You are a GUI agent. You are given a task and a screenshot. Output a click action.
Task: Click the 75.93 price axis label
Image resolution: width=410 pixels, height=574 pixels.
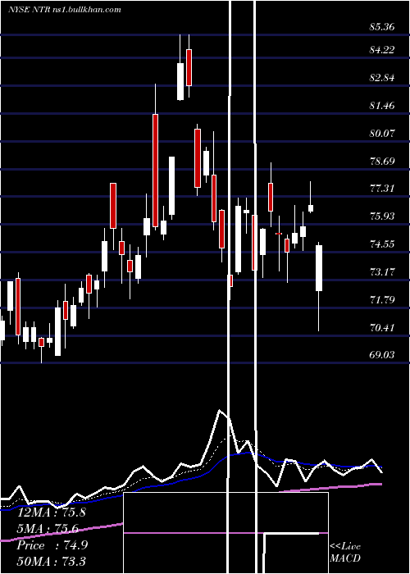382,216
